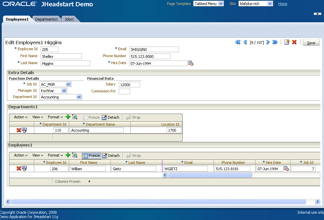This screenshot has width=324, height=220.
Task: Click Detach in the Departments1 toolbar
Action: (110, 117)
